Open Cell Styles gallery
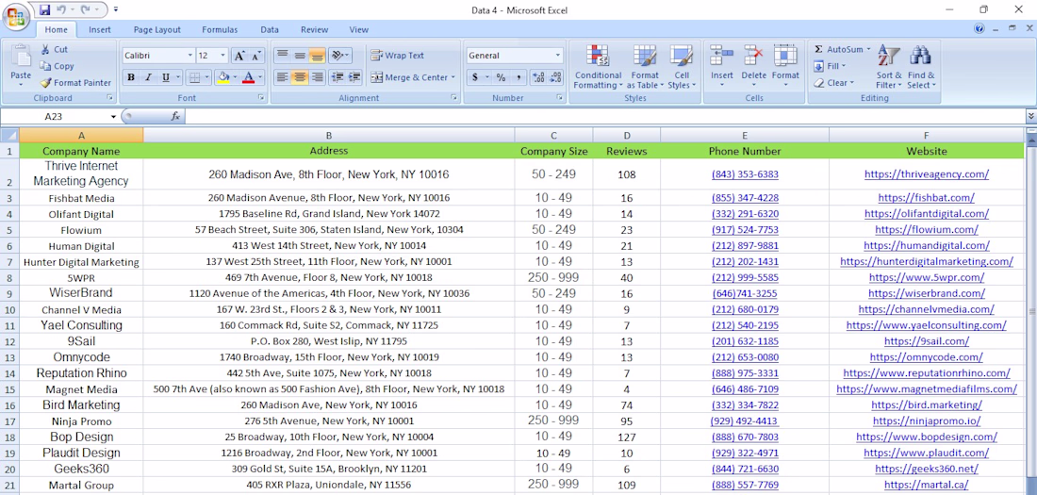 [x=682, y=66]
